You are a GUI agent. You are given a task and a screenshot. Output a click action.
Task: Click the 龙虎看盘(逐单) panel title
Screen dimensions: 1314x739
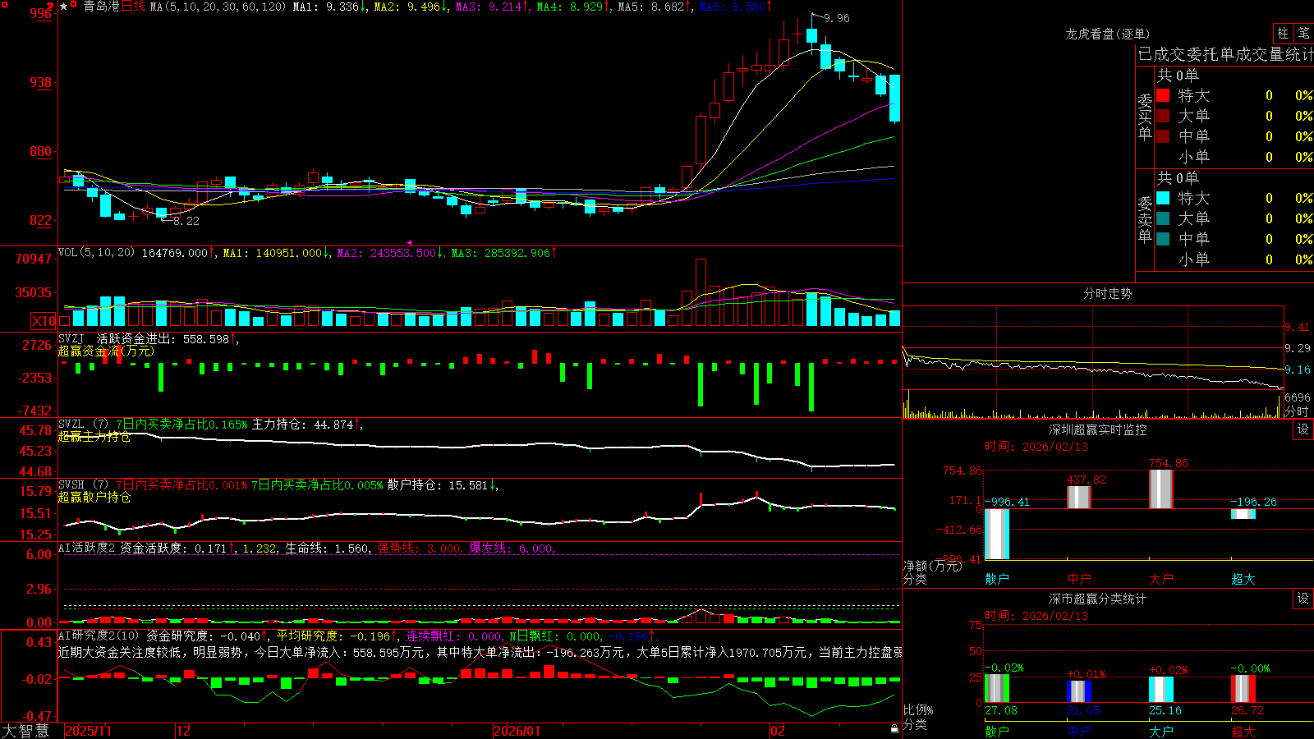point(1107,34)
